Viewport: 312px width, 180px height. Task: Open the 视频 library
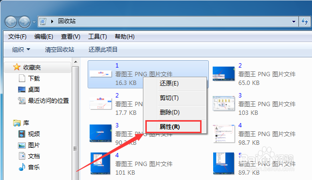(x=34, y=134)
